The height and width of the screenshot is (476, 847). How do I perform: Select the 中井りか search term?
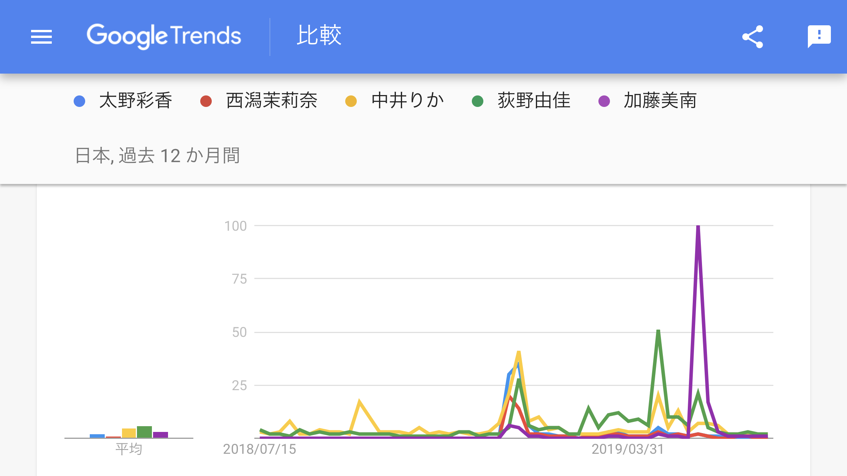tap(408, 101)
